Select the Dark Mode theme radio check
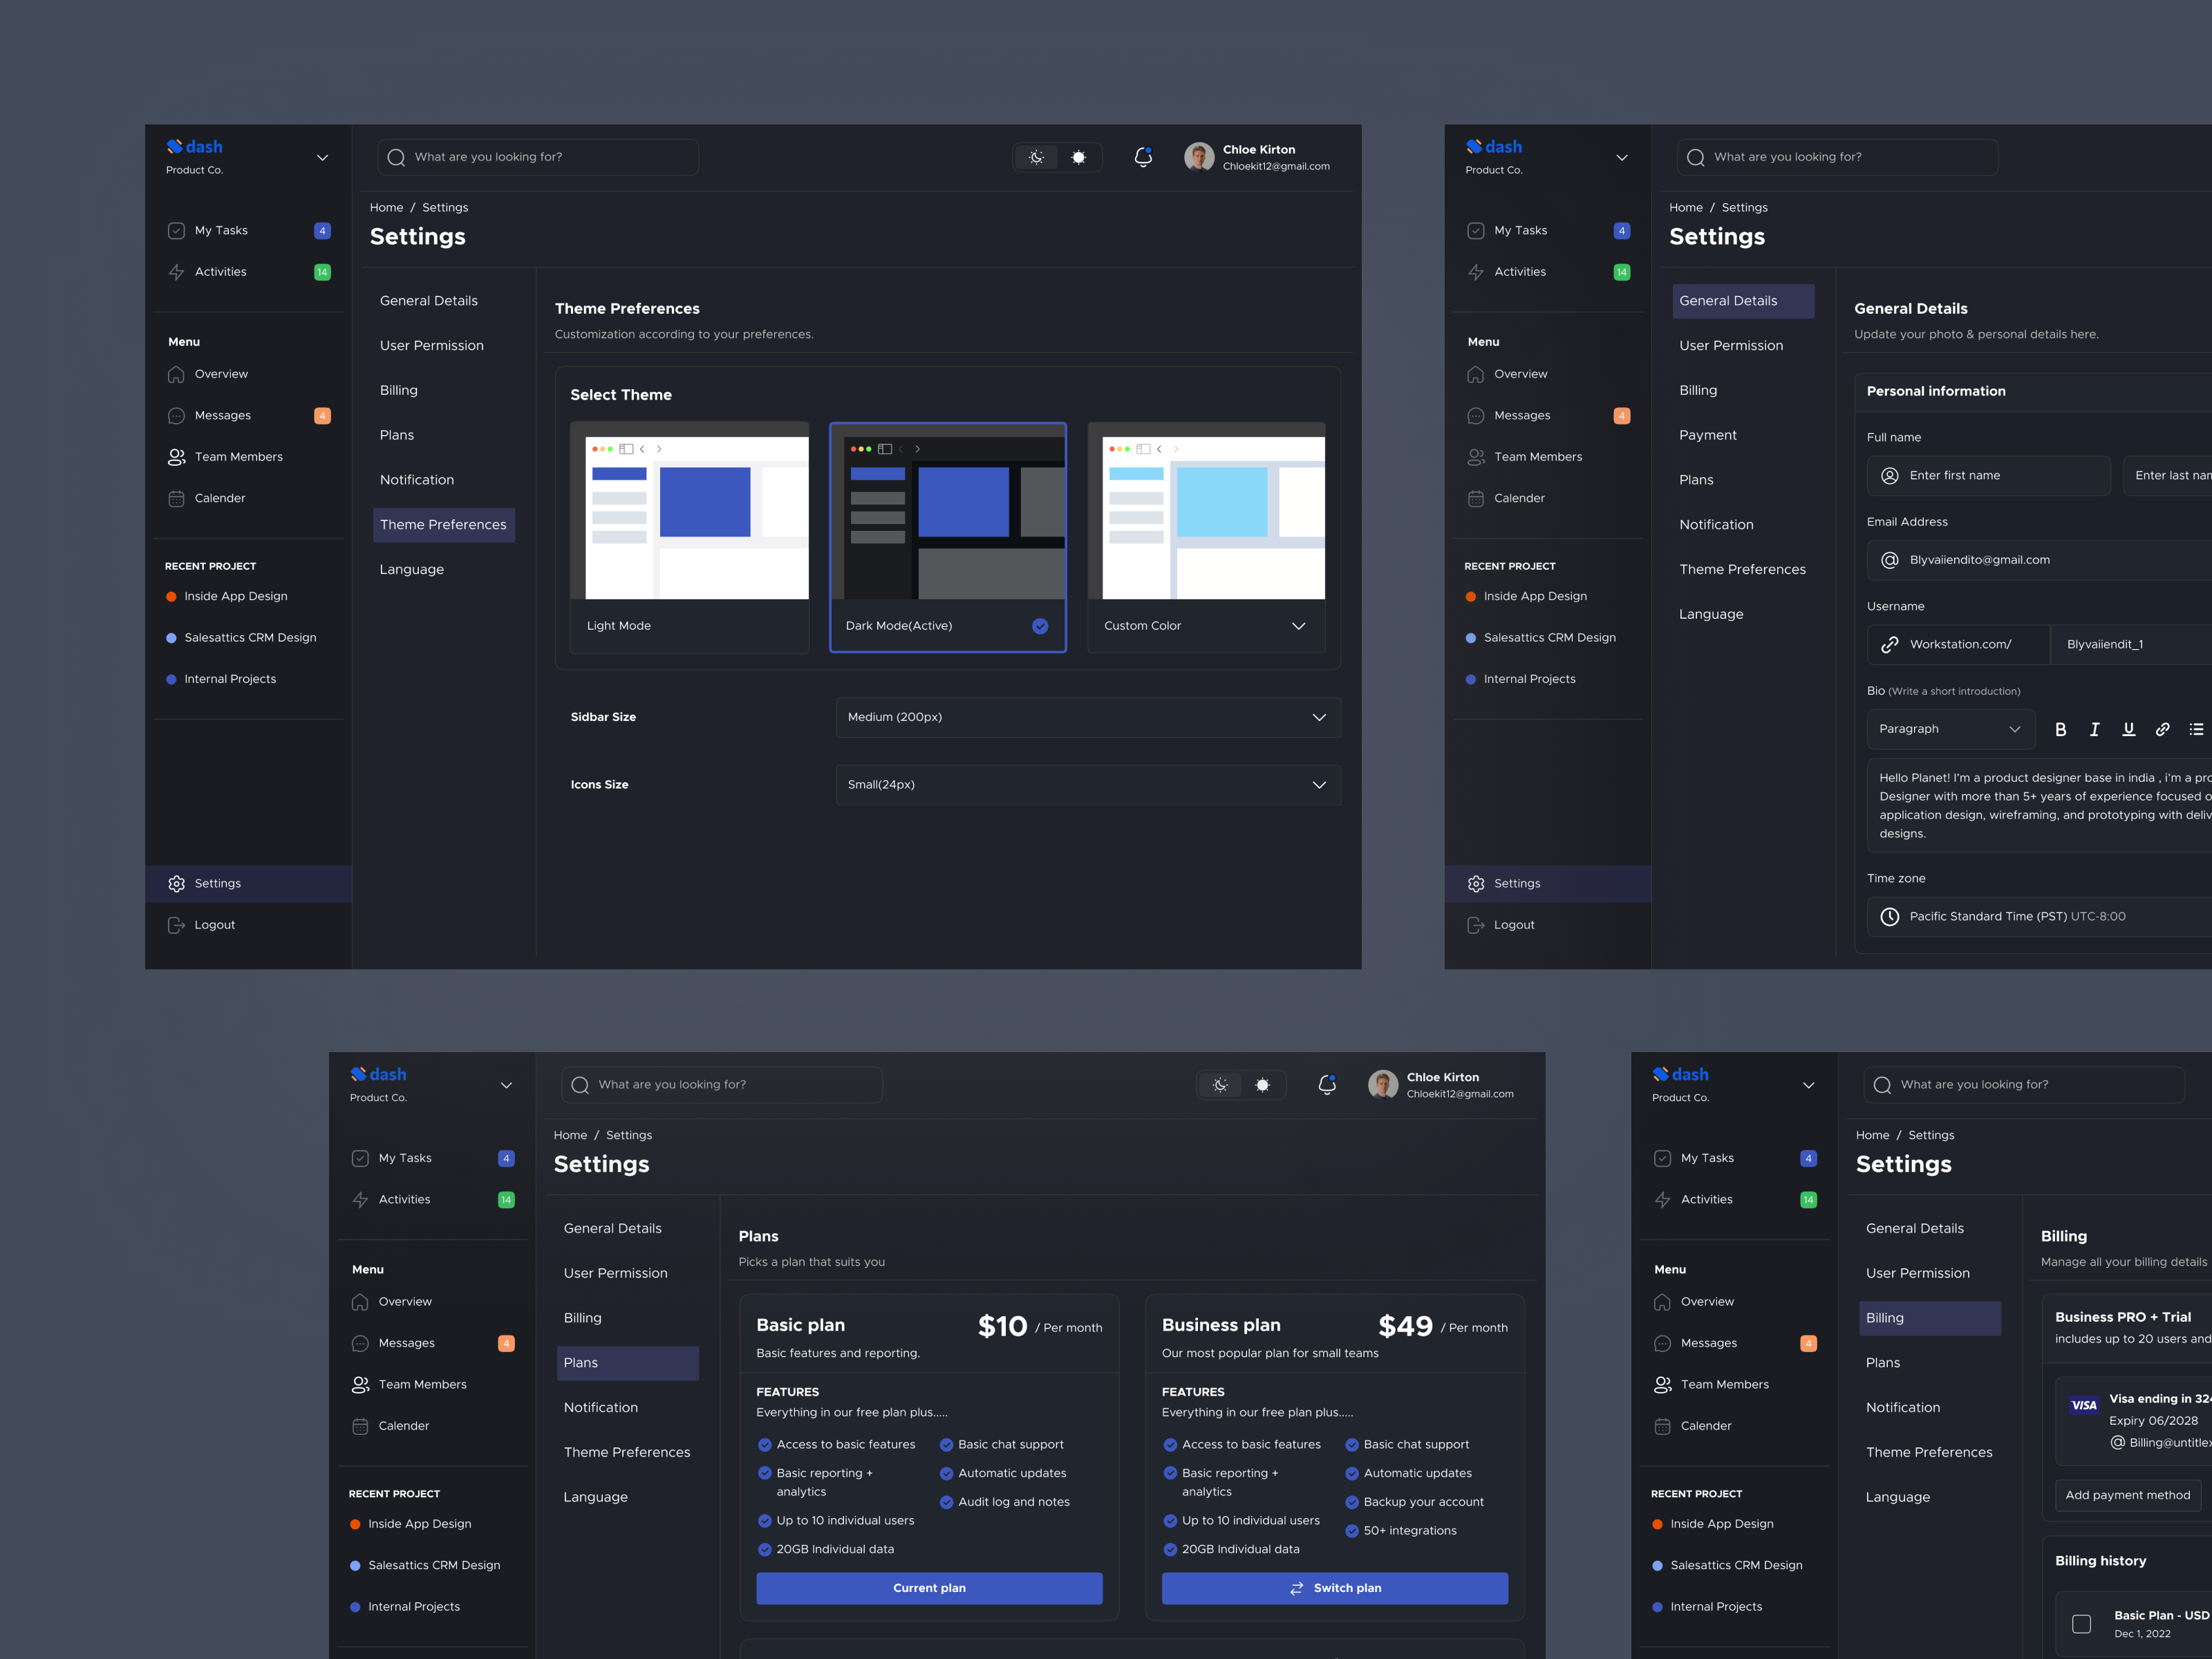Viewport: 2212px width, 1659px height. (1040, 626)
